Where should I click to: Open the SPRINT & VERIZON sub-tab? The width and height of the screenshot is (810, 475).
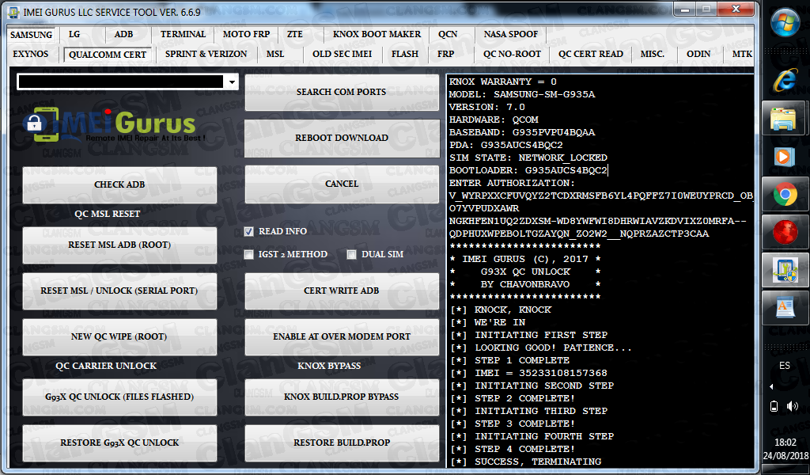coord(206,54)
